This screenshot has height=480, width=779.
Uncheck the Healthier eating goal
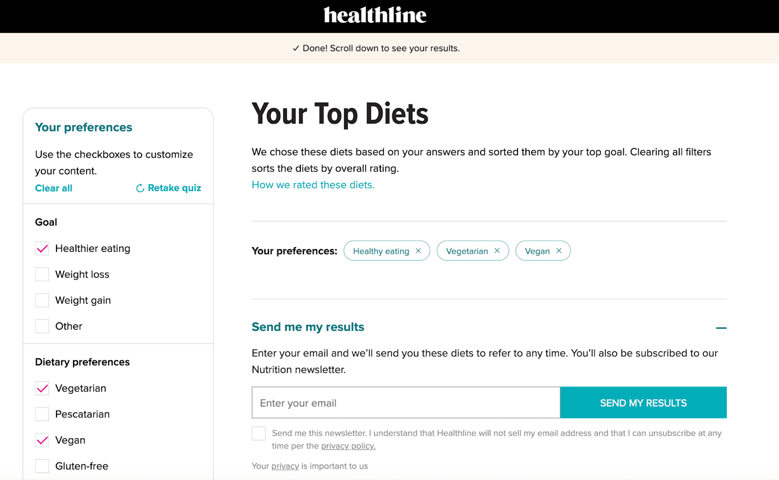pos(42,249)
